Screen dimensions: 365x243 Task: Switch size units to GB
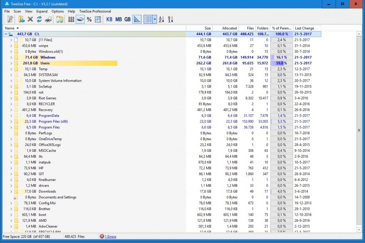tap(127, 19)
